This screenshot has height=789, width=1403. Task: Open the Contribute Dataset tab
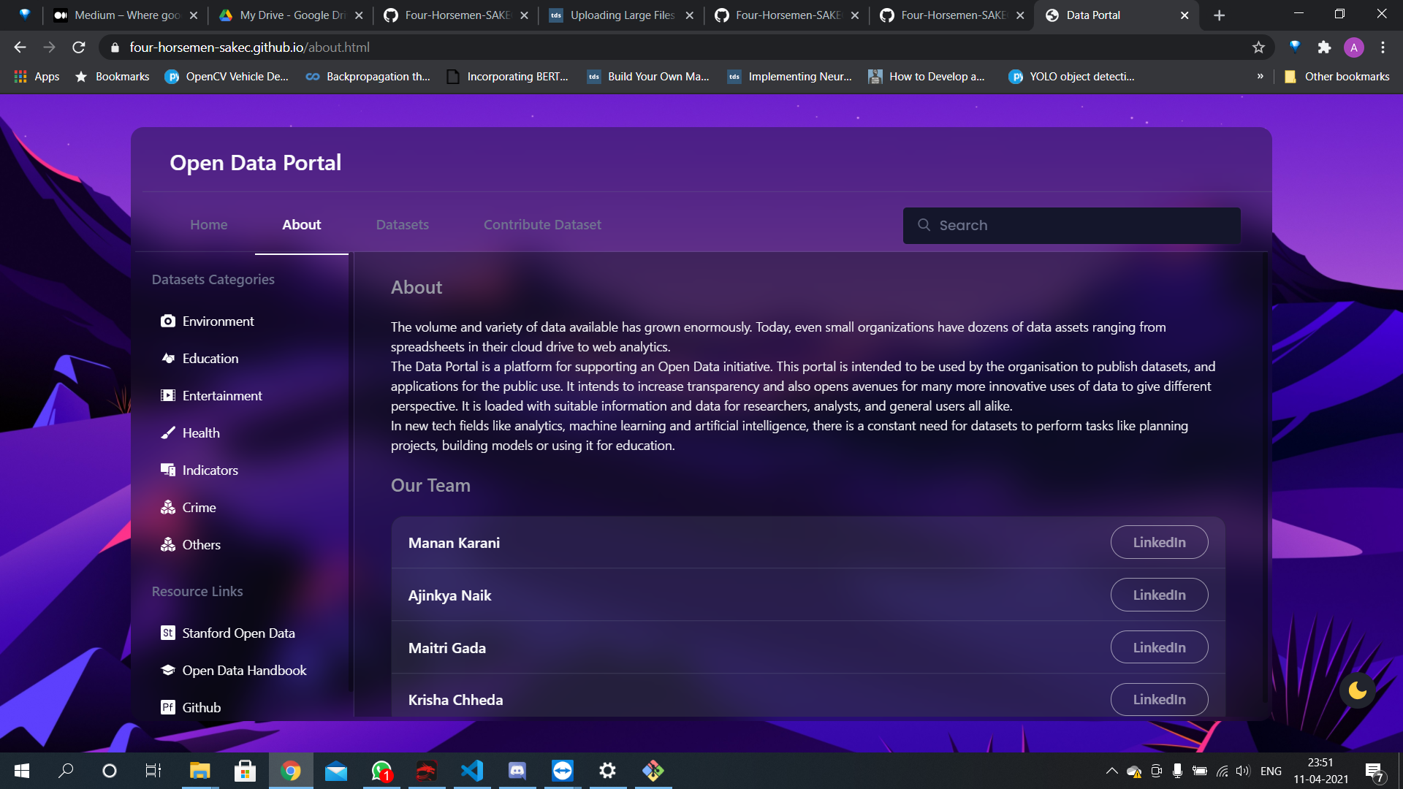(x=542, y=225)
